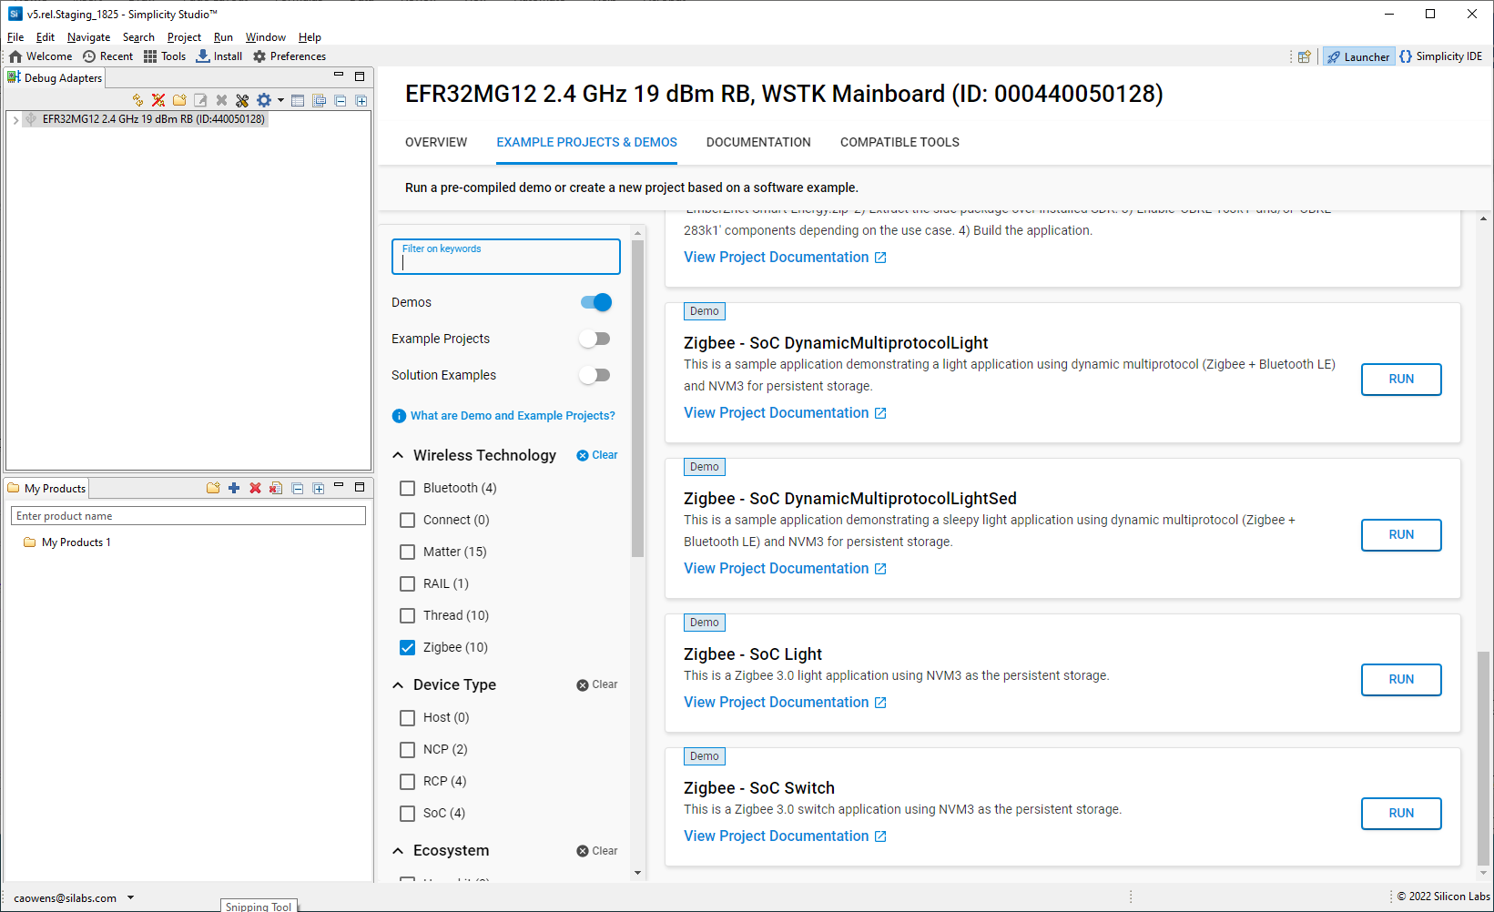Click the Install download icon in toolbar
1494x912 pixels.
point(203,56)
